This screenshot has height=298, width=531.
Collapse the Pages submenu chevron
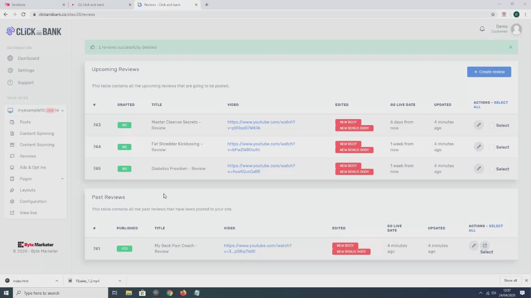pos(62,178)
